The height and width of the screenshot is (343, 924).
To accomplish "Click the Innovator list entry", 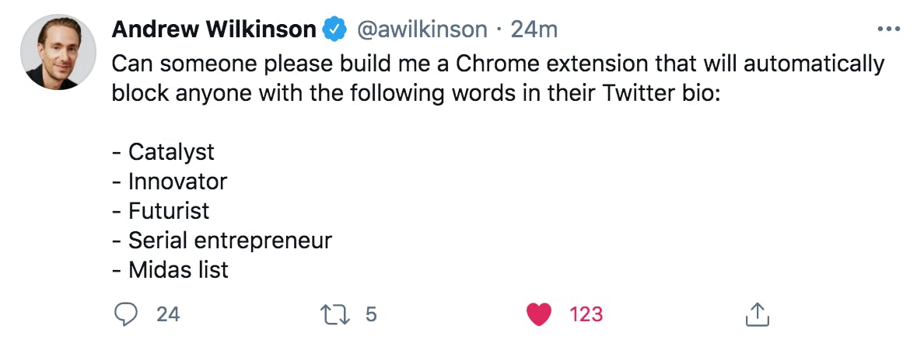I will [177, 182].
